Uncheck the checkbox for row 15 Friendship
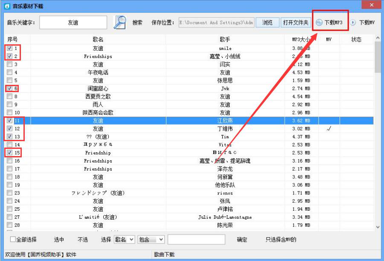The height and width of the screenshot is (261, 384). point(9,152)
